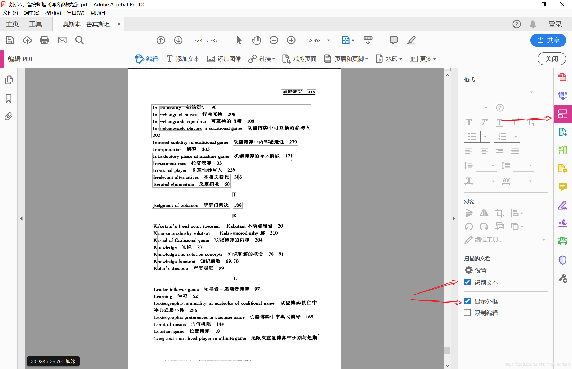Uncheck the 显示外框 checkbox
572x369 pixels.
(467, 301)
